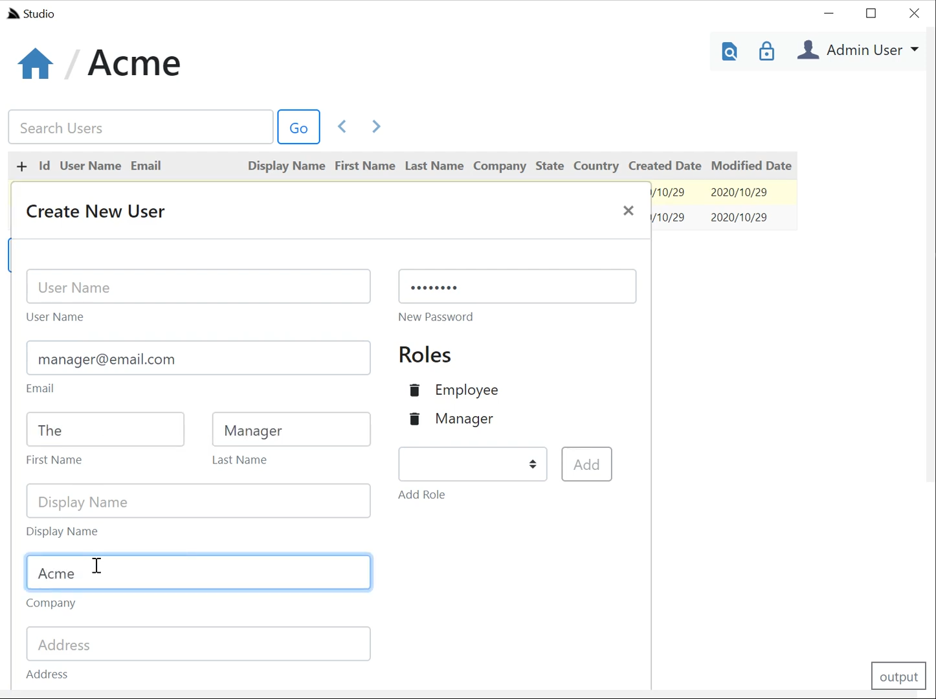Sort by the Modified Date column header
Viewport: 936px width, 699px height.
coord(751,166)
